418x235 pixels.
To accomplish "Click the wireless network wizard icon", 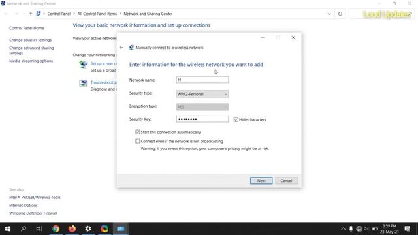I will pos(131,48).
